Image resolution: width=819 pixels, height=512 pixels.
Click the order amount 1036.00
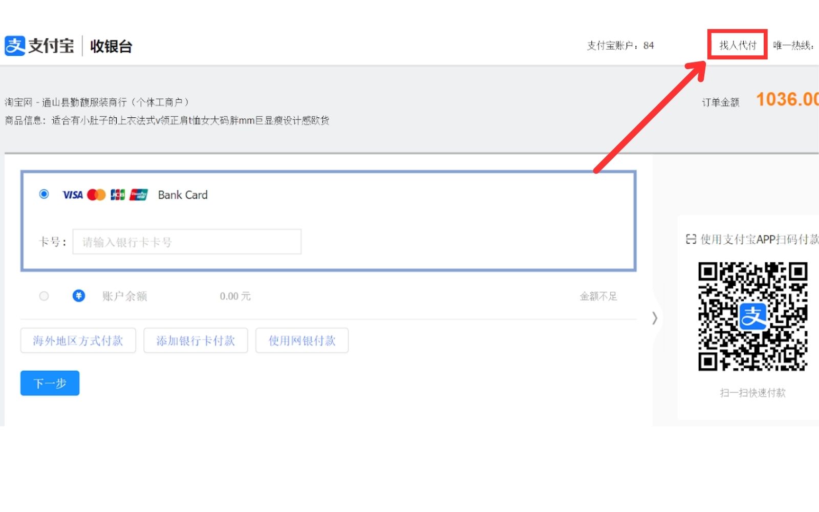(x=787, y=99)
